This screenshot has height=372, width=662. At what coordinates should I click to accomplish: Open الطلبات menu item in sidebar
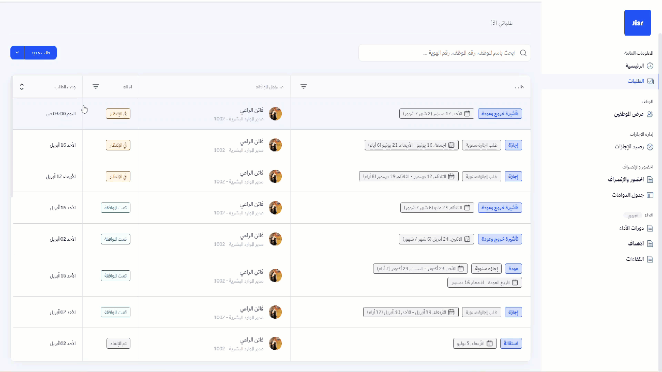(636, 82)
